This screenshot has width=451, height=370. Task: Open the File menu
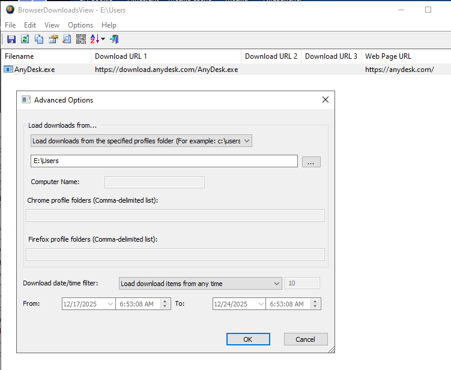10,25
